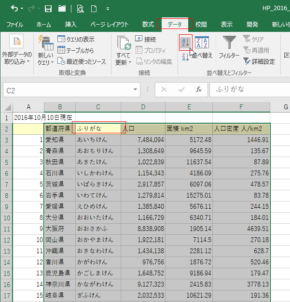Image resolution: width=290 pixels, height=302 pixels.
Task: Click the print preview icon in quick access toolbar
Action: [80, 9]
